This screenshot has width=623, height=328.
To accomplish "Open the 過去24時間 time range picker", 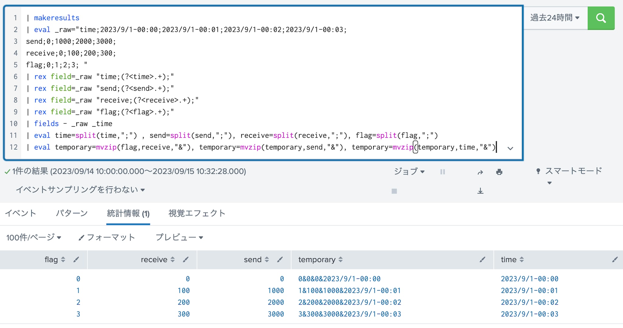I will click(x=555, y=18).
